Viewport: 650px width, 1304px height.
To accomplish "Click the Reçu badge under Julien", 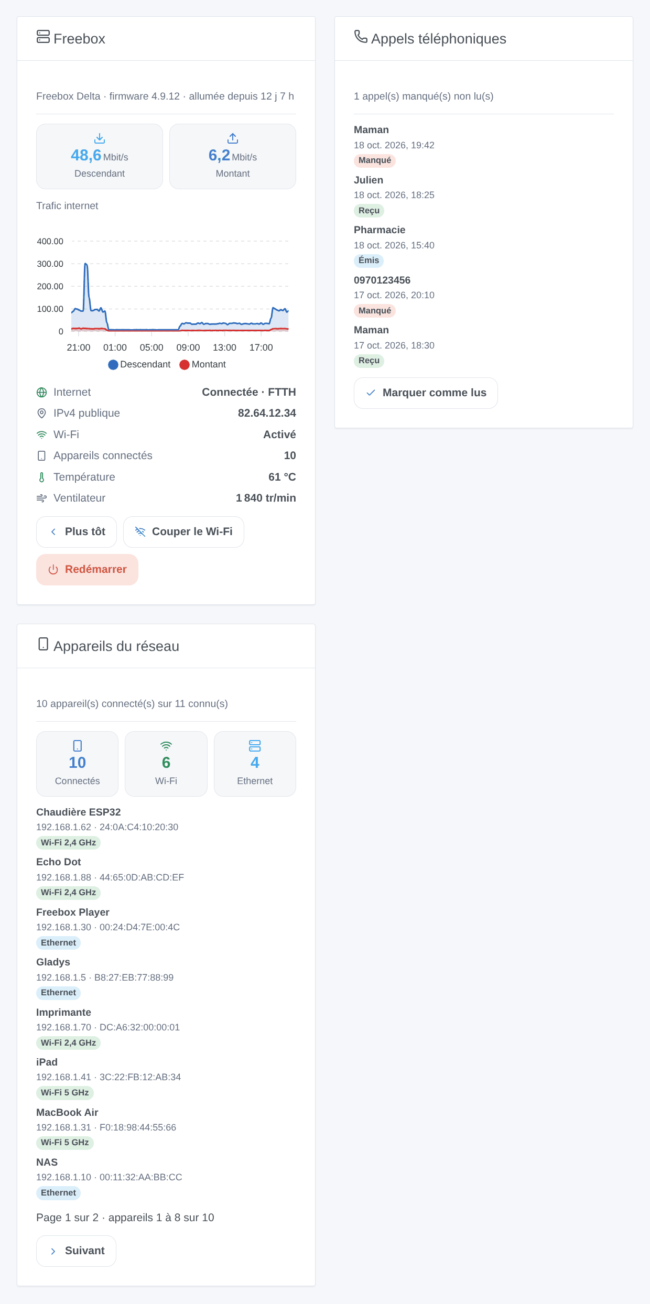I will tap(369, 211).
